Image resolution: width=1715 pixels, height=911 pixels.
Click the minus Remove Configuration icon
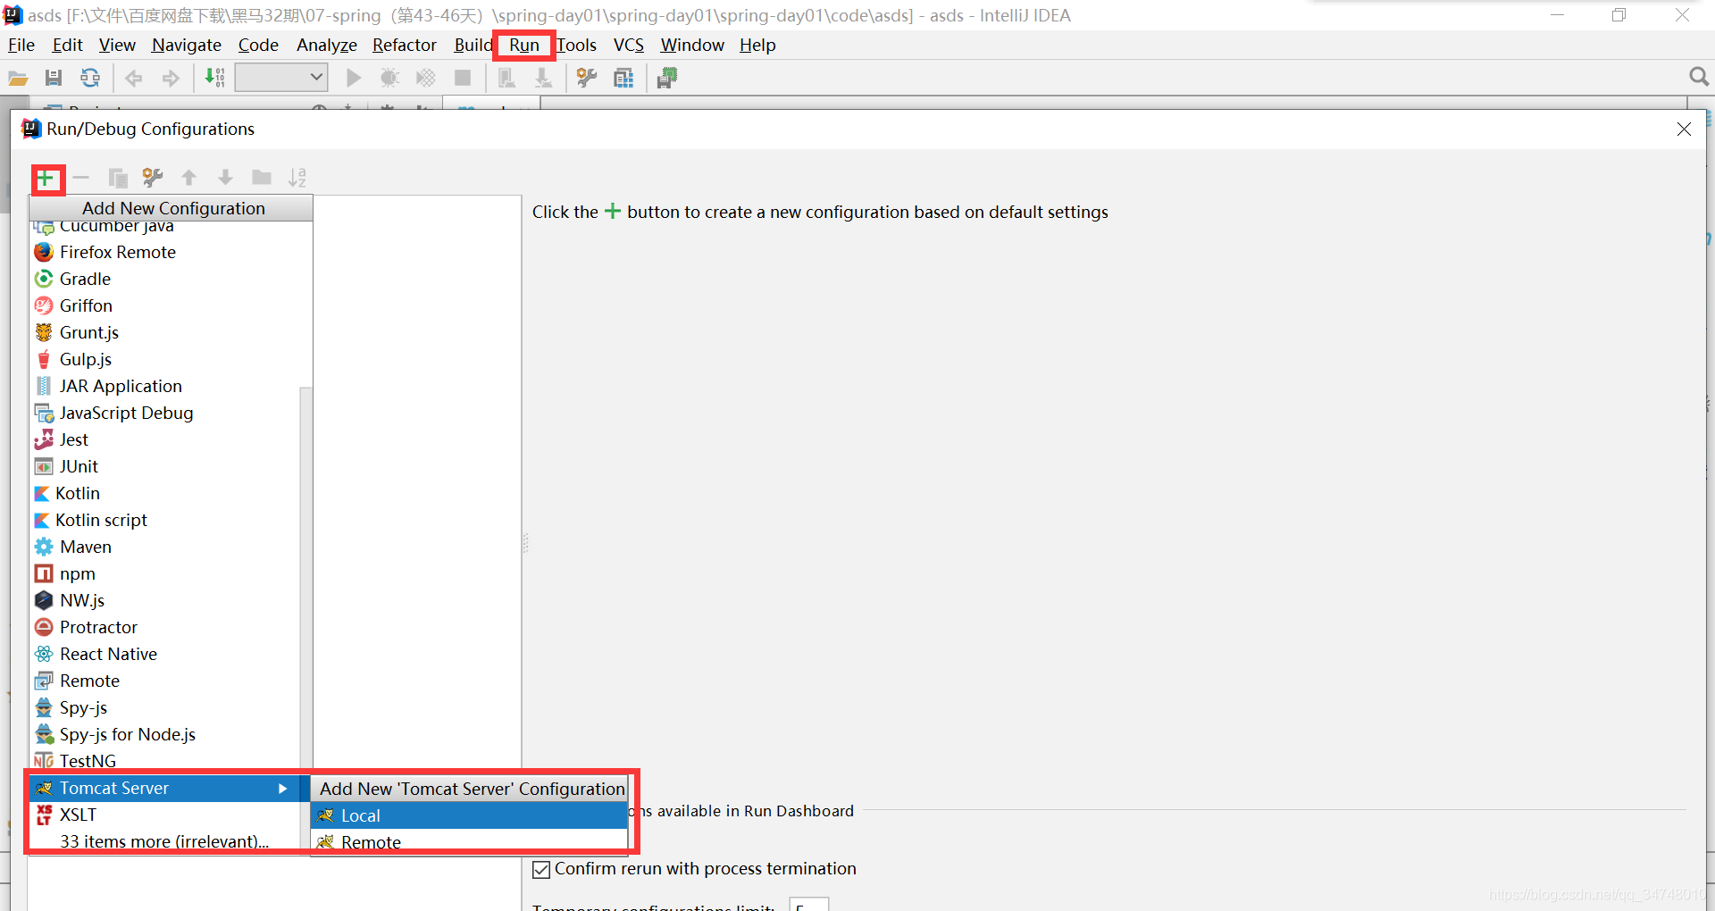click(81, 178)
